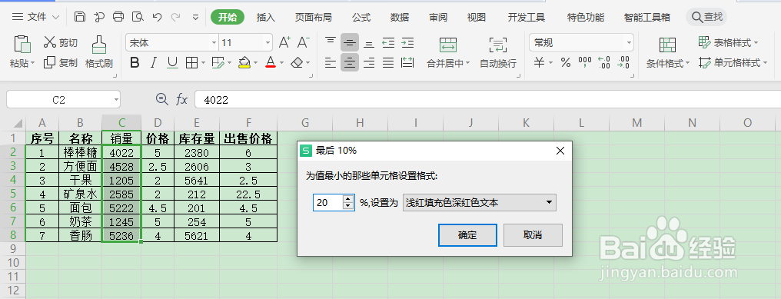This screenshot has height=299, width=781.
Task: Click justify alignment icon
Action: click(388, 63)
